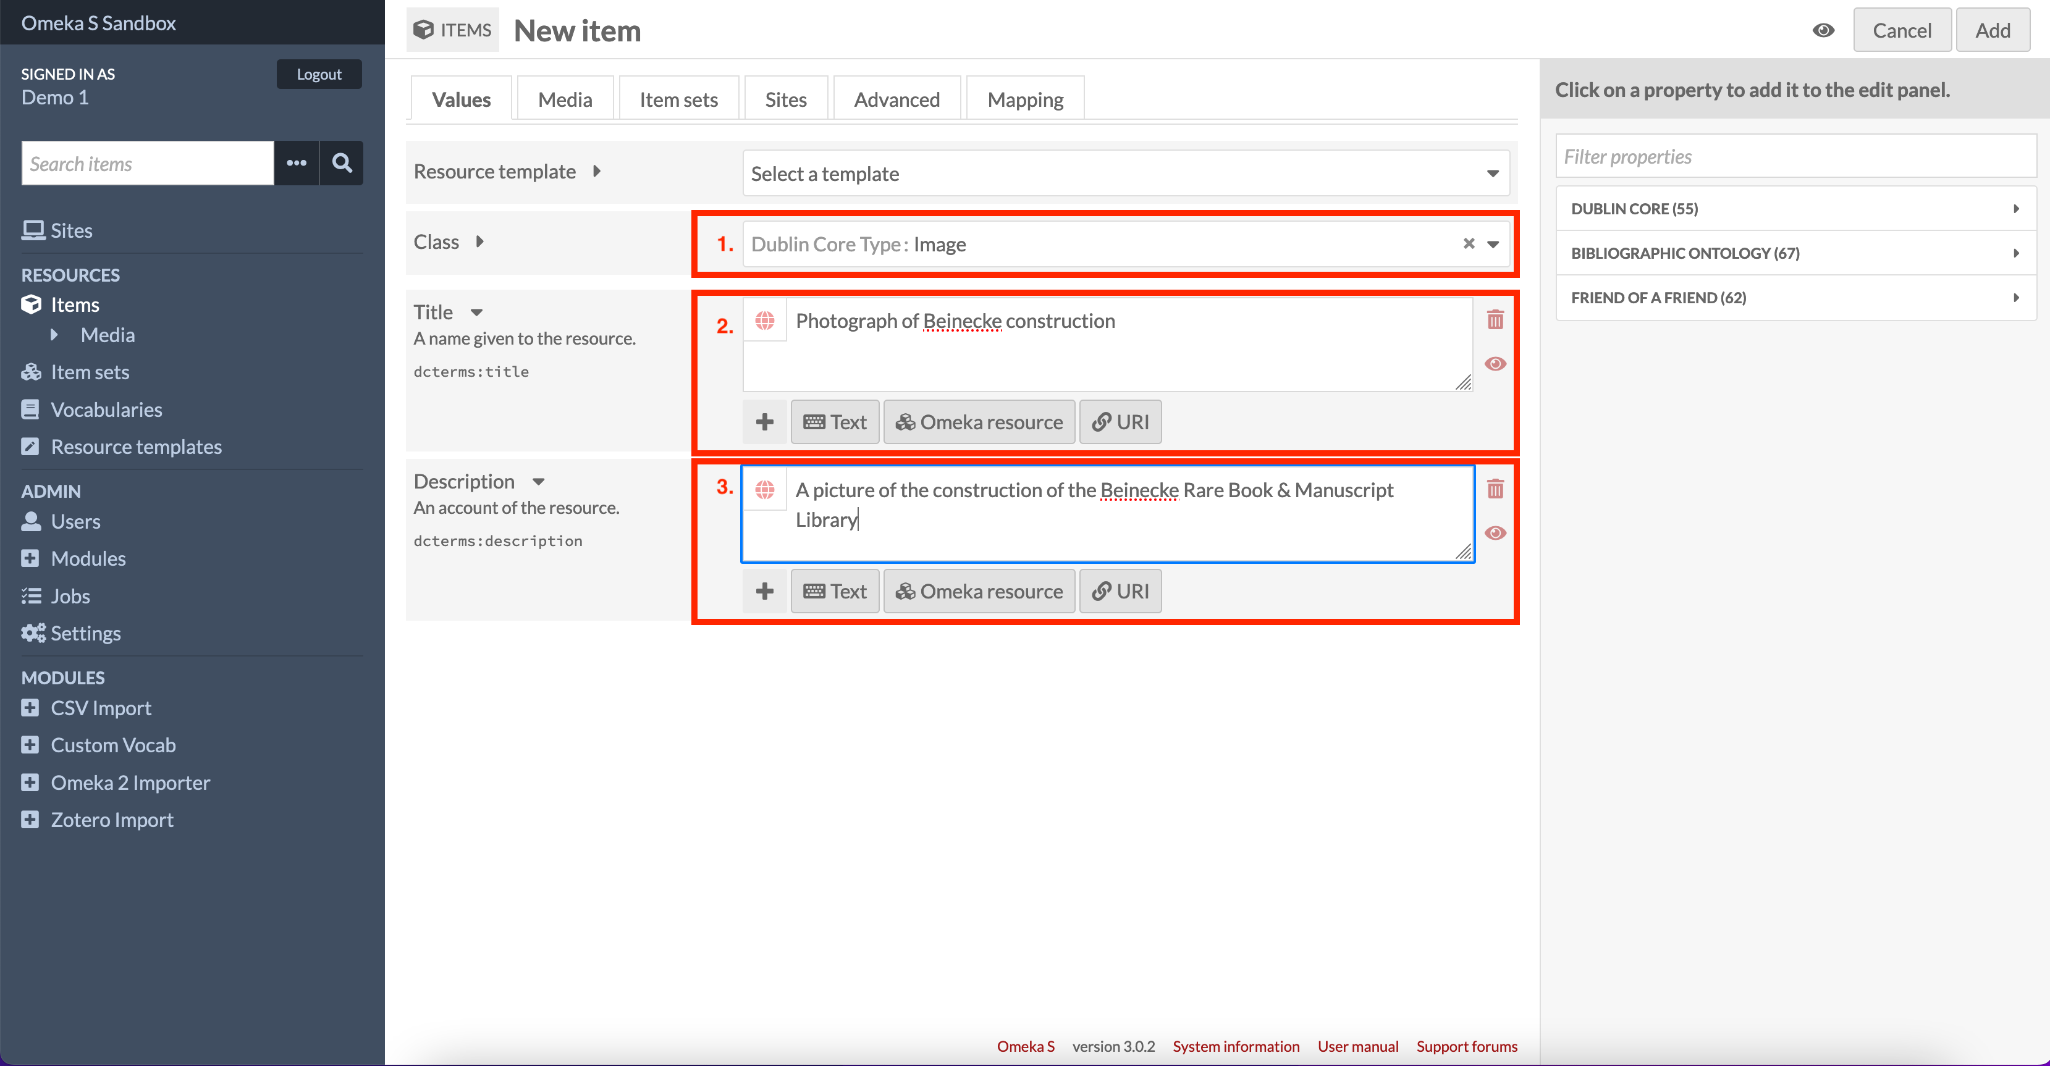
Task: Set language with Title value globe icon
Action: pos(765,321)
